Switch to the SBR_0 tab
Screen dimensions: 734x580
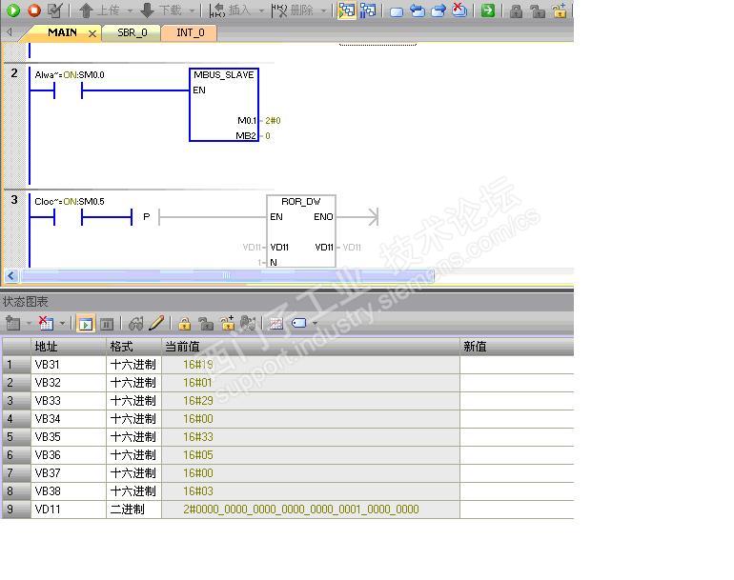(x=132, y=32)
